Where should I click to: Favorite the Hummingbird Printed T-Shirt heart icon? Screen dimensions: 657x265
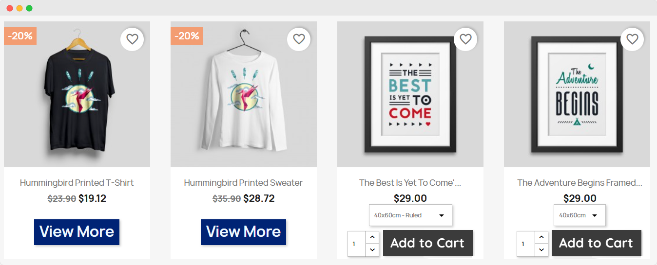pos(132,39)
